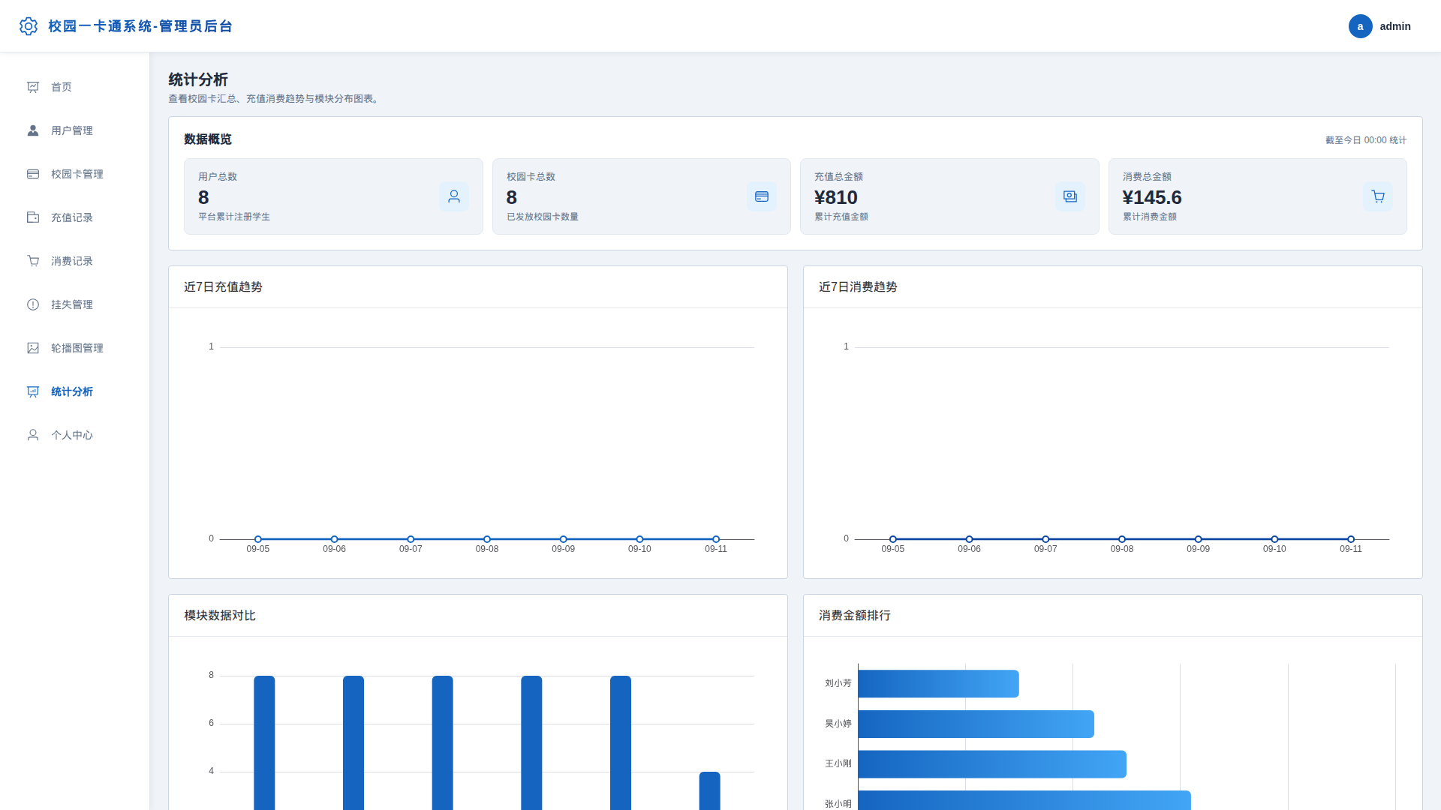
Task: Click the 吴小婷 ranking bar
Action: (x=976, y=724)
